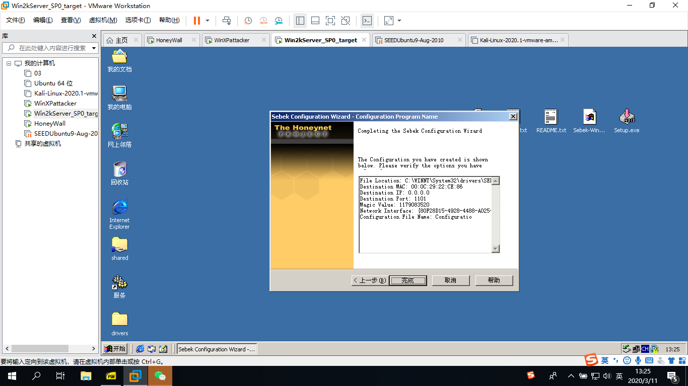Image resolution: width=688 pixels, height=386 pixels.
Task: Open the stretch display dropdown arrow
Action: click(x=399, y=21)
